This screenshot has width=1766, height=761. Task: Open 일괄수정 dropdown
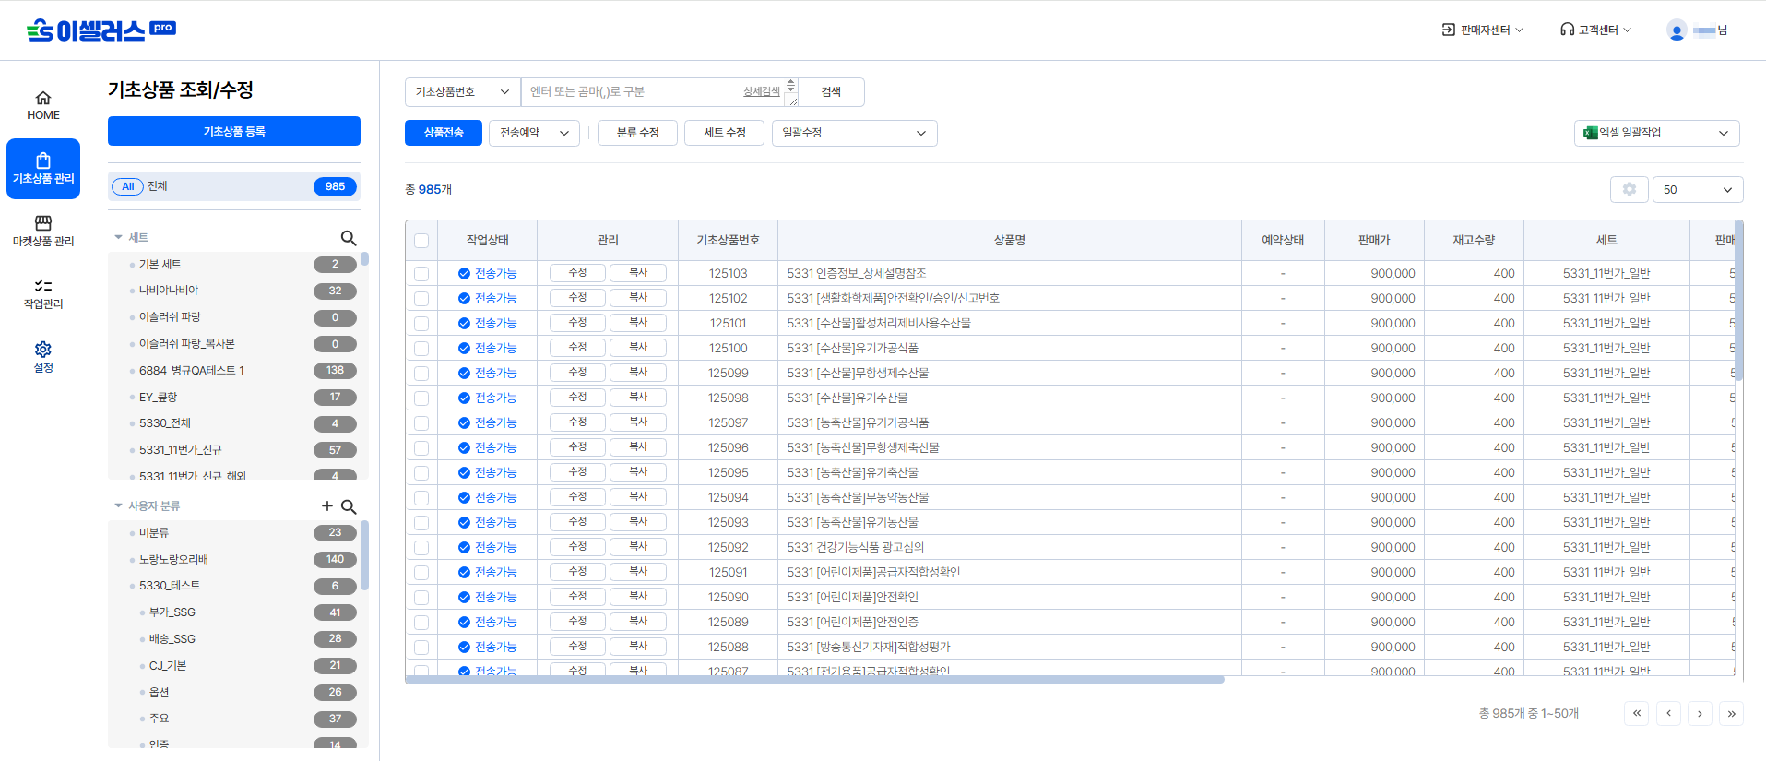click(854, 133)
